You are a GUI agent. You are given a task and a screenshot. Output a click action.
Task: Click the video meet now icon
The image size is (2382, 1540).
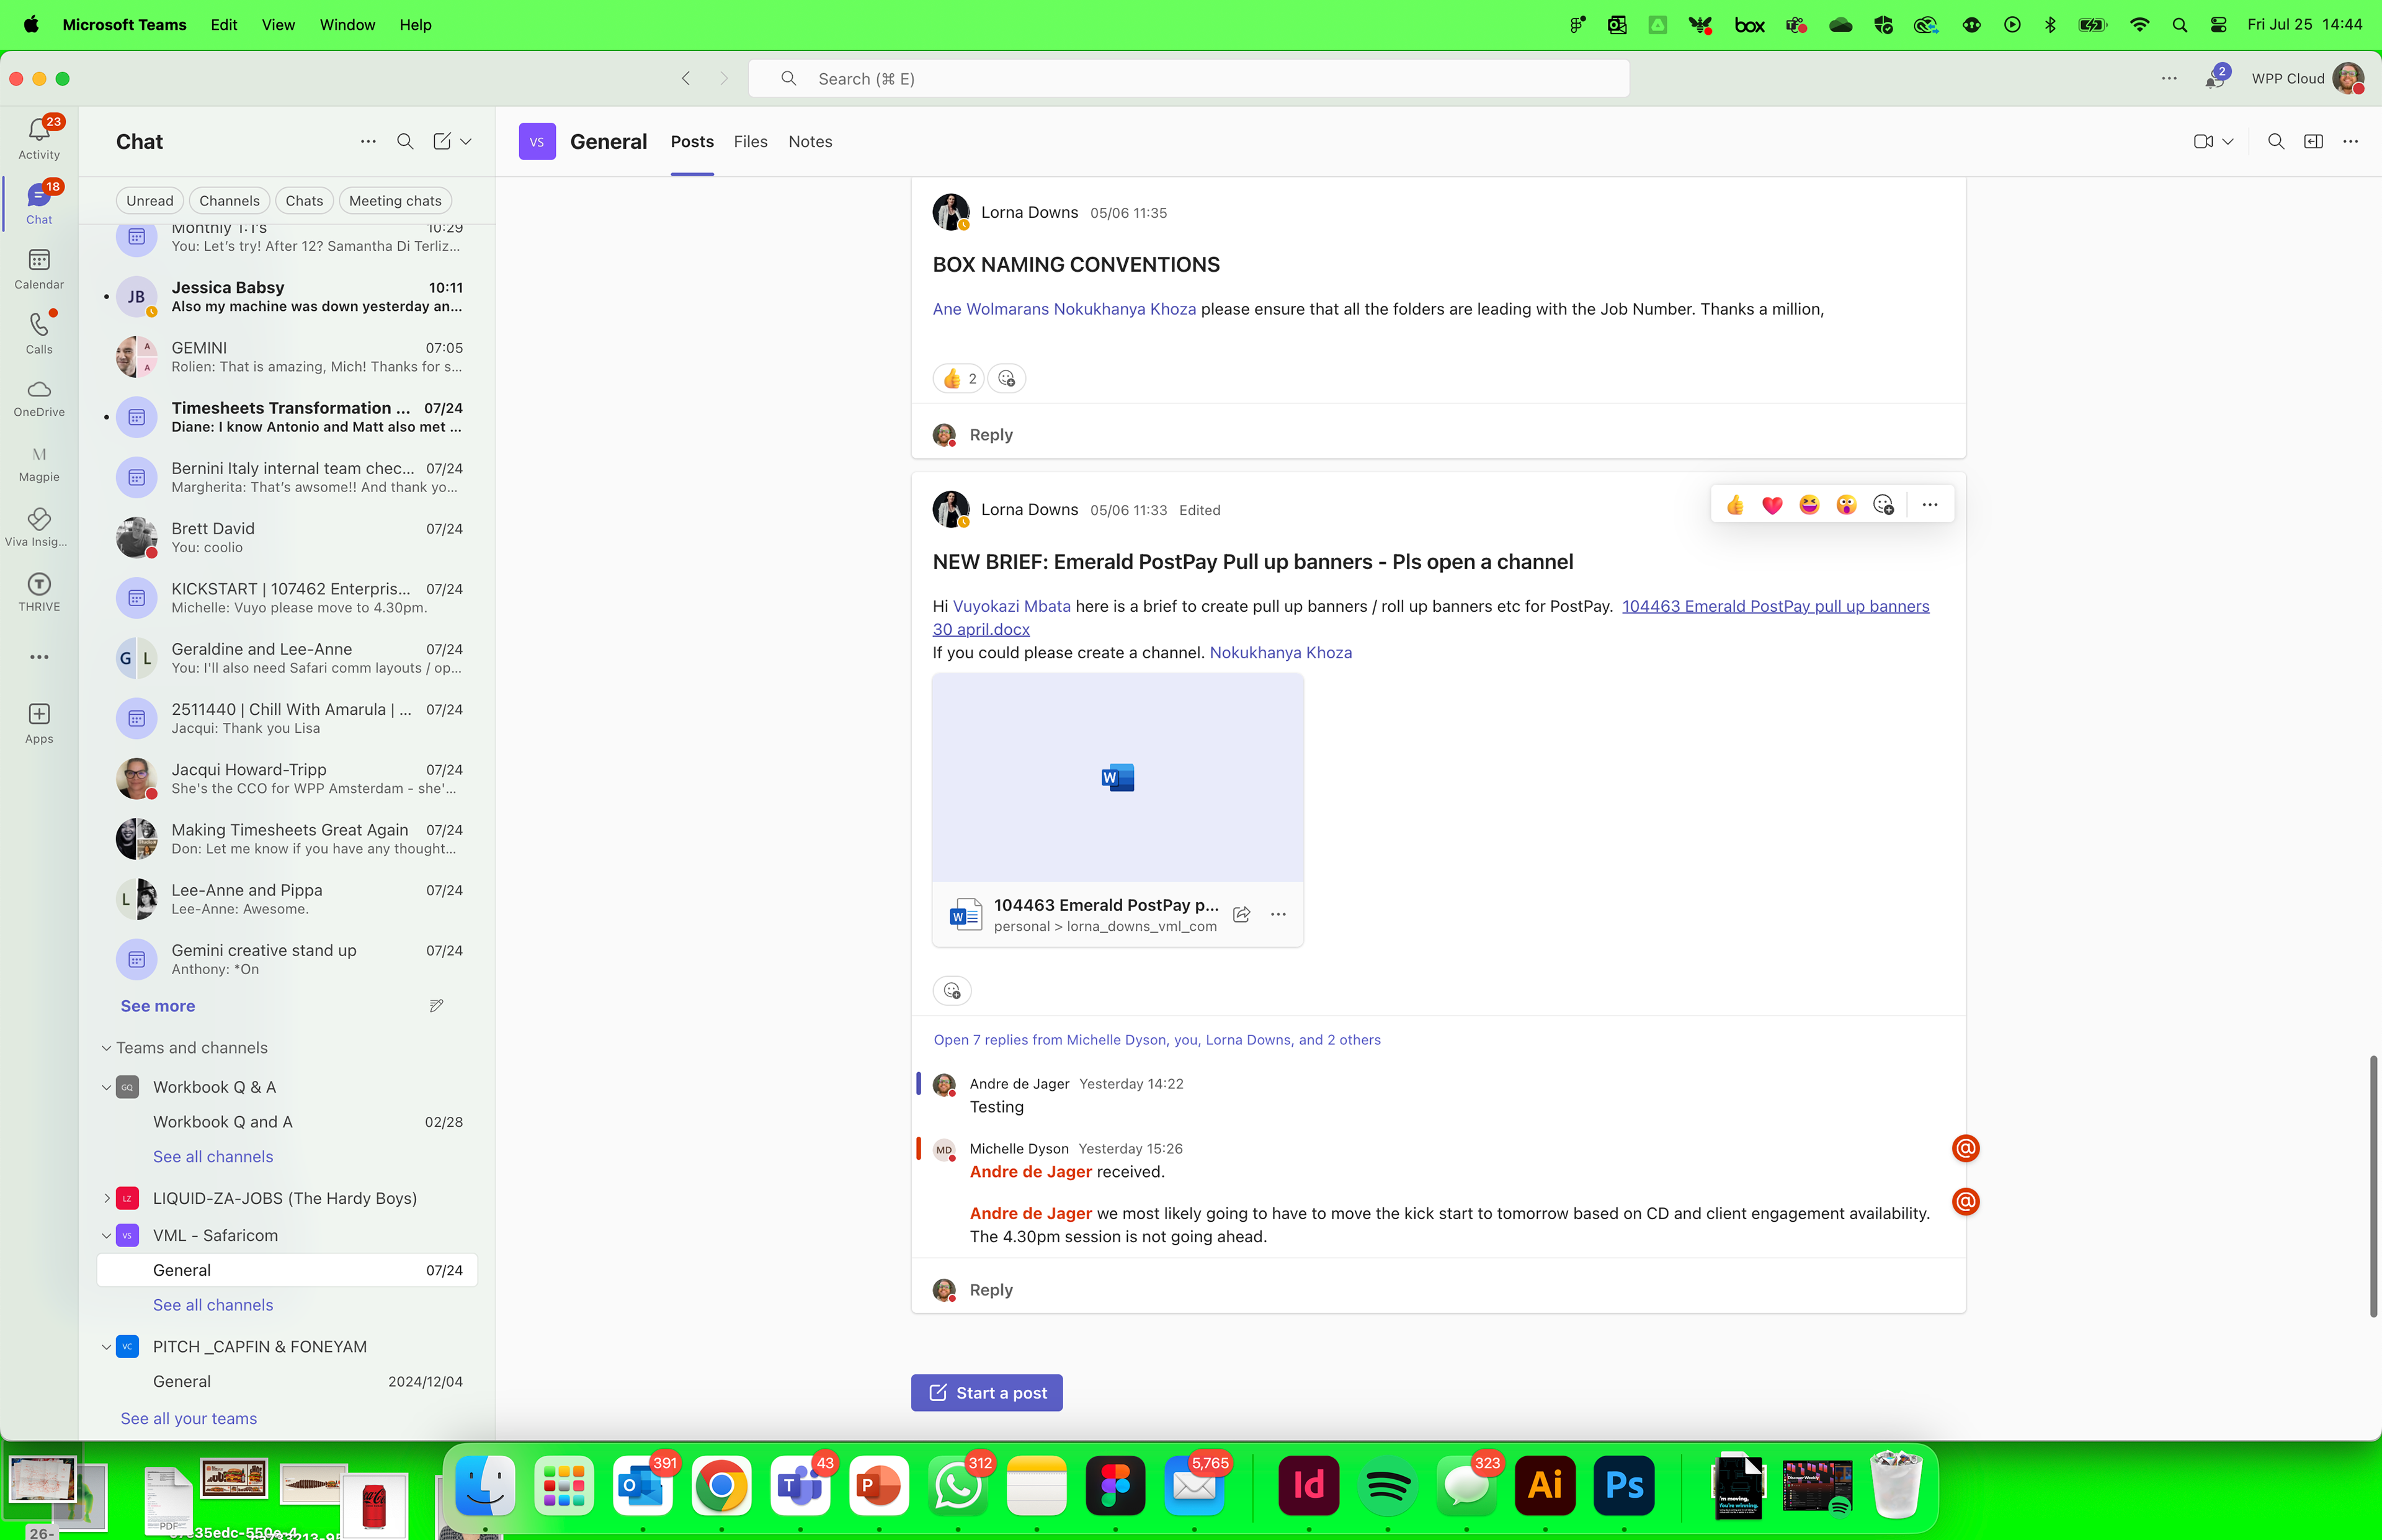tap(2202, 142)
